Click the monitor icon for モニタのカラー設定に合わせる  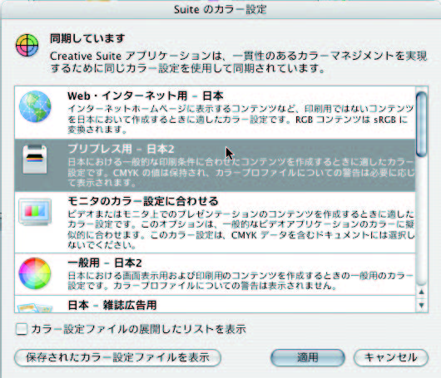click(35, 213)
